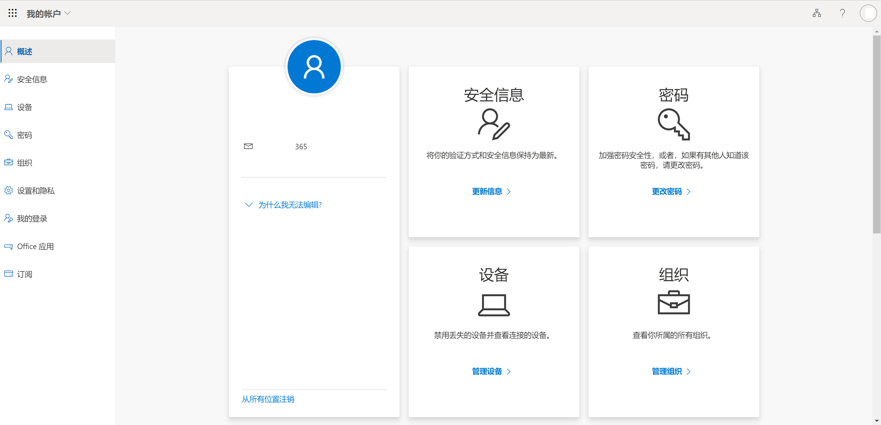
Task: Select Office 应用 in the sidebar
Action: [35, 246]
